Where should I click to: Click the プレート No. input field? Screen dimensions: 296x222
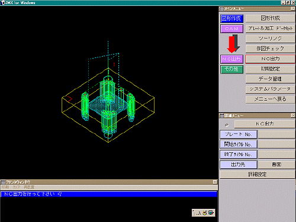(x=276, y=134)
